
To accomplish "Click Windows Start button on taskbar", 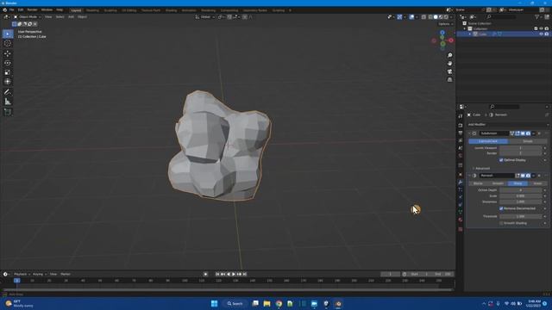I will (214, 304).
